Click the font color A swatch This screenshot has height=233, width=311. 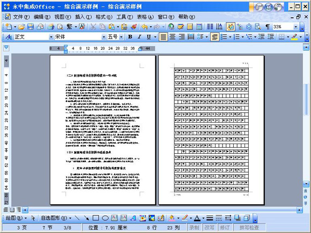coord(197,218)
